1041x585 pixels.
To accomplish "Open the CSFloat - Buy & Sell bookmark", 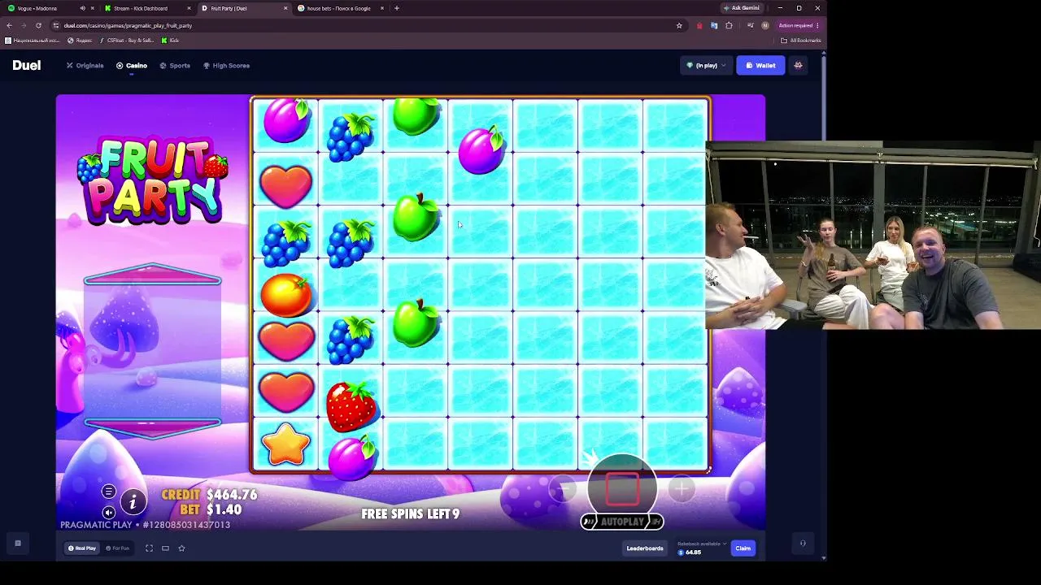I will point(127,40).
